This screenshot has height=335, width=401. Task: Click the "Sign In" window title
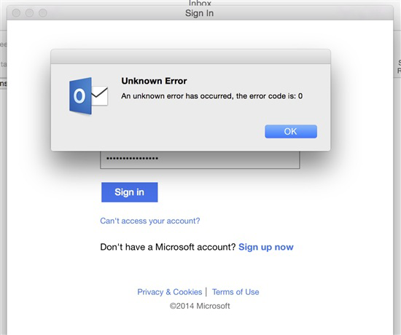[x=200, y=13]
